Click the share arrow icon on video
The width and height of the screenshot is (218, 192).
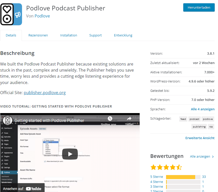(129, 119)
